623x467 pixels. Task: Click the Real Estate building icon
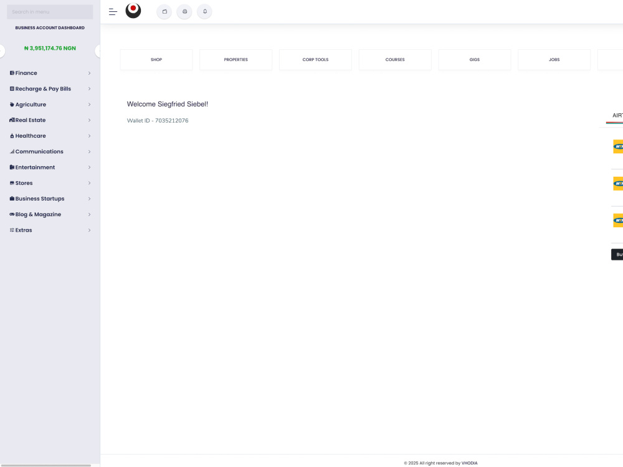tap(12, 120)
